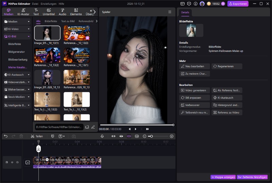This screenshot has width=272, height=183.
Task: Toggle the magnetic snapping icon in timeline toolbar
Action: click(121, 136)
